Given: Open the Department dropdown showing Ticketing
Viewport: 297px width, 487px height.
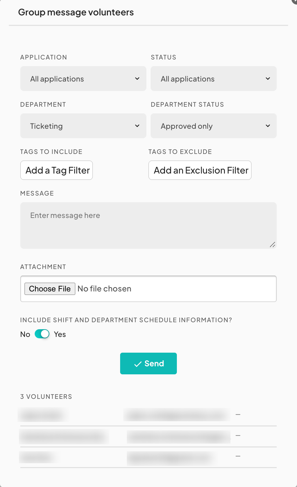Looking at the screenshot, I should pos(83,126).
